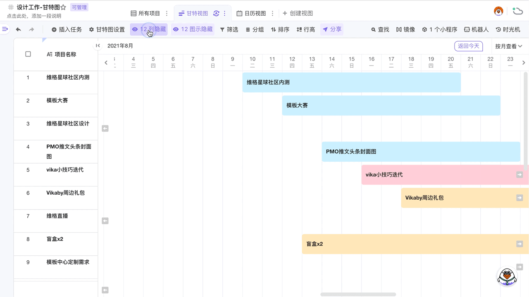Open 甘特图设置 gear settings
This screenshot has height=297, width=529.
click(x=107, y=29)
